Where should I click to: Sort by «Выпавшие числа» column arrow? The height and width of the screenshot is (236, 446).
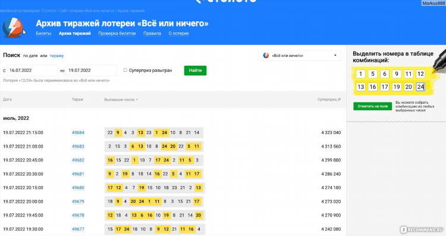point(137,100)
